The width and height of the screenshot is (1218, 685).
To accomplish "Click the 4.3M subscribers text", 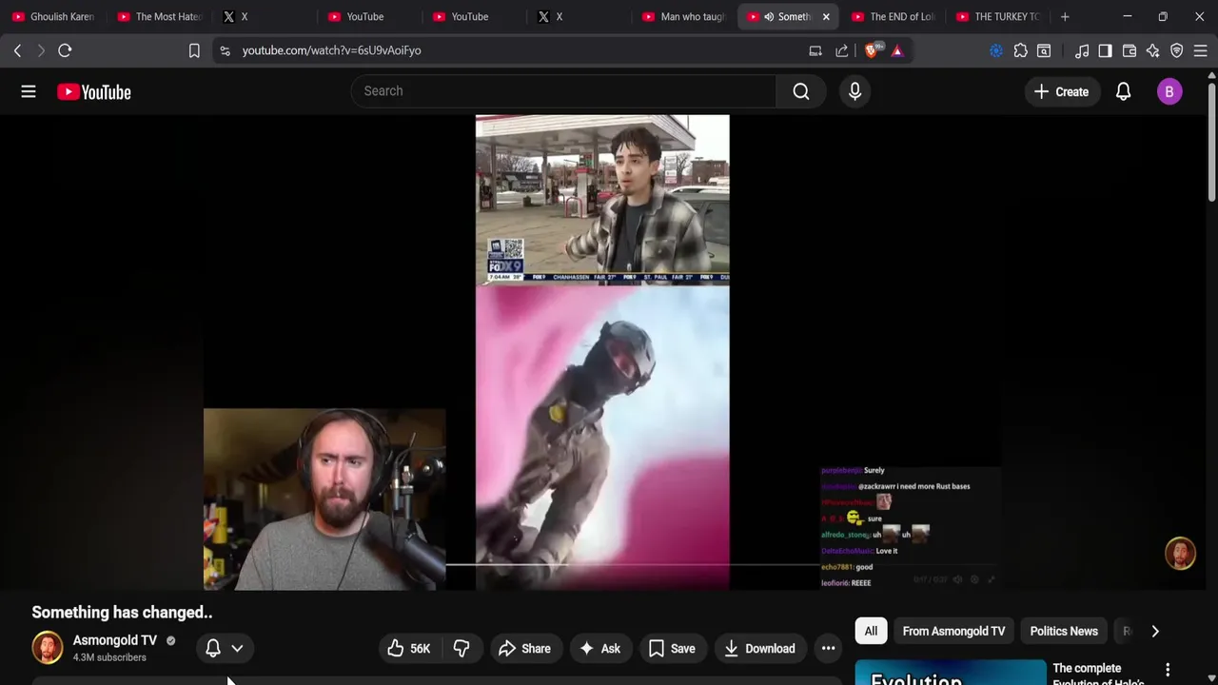I will click(109, 657).
